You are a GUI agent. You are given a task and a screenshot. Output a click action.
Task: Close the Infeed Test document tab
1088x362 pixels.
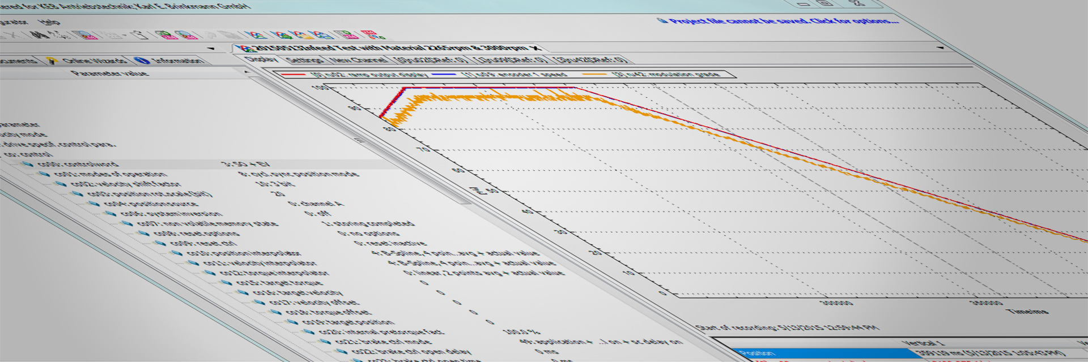coord(536,48)
